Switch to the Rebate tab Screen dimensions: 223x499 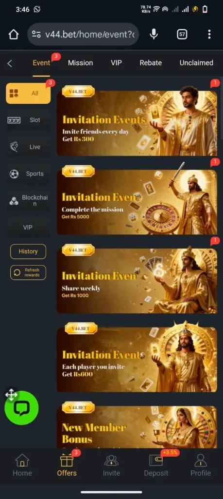click(x=151, y=63)
